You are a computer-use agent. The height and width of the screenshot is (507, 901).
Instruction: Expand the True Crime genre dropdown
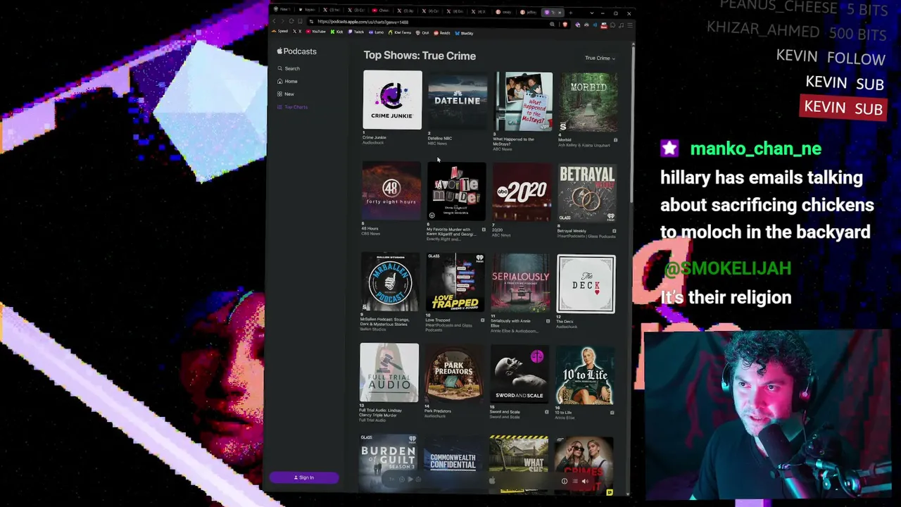[x=600, y=58]
